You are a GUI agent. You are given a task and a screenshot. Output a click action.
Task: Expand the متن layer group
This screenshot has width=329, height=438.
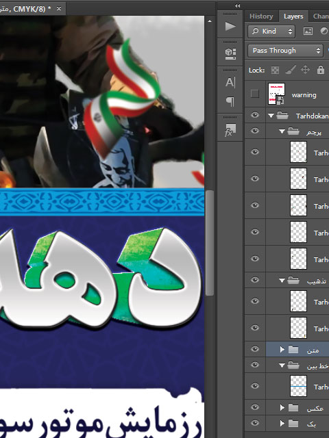(282, 349)
